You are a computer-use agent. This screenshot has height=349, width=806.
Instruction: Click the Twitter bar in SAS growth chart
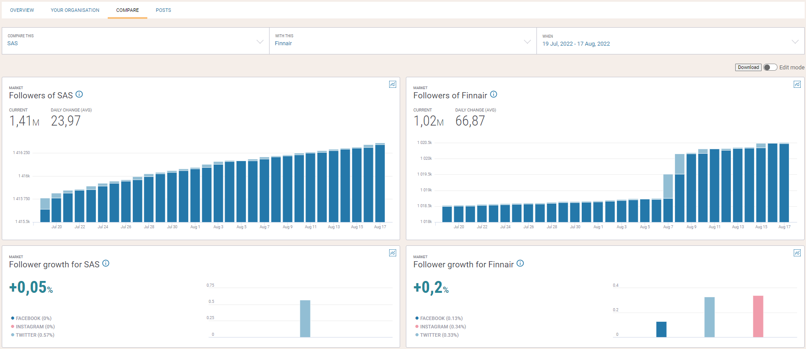point(305,319)
